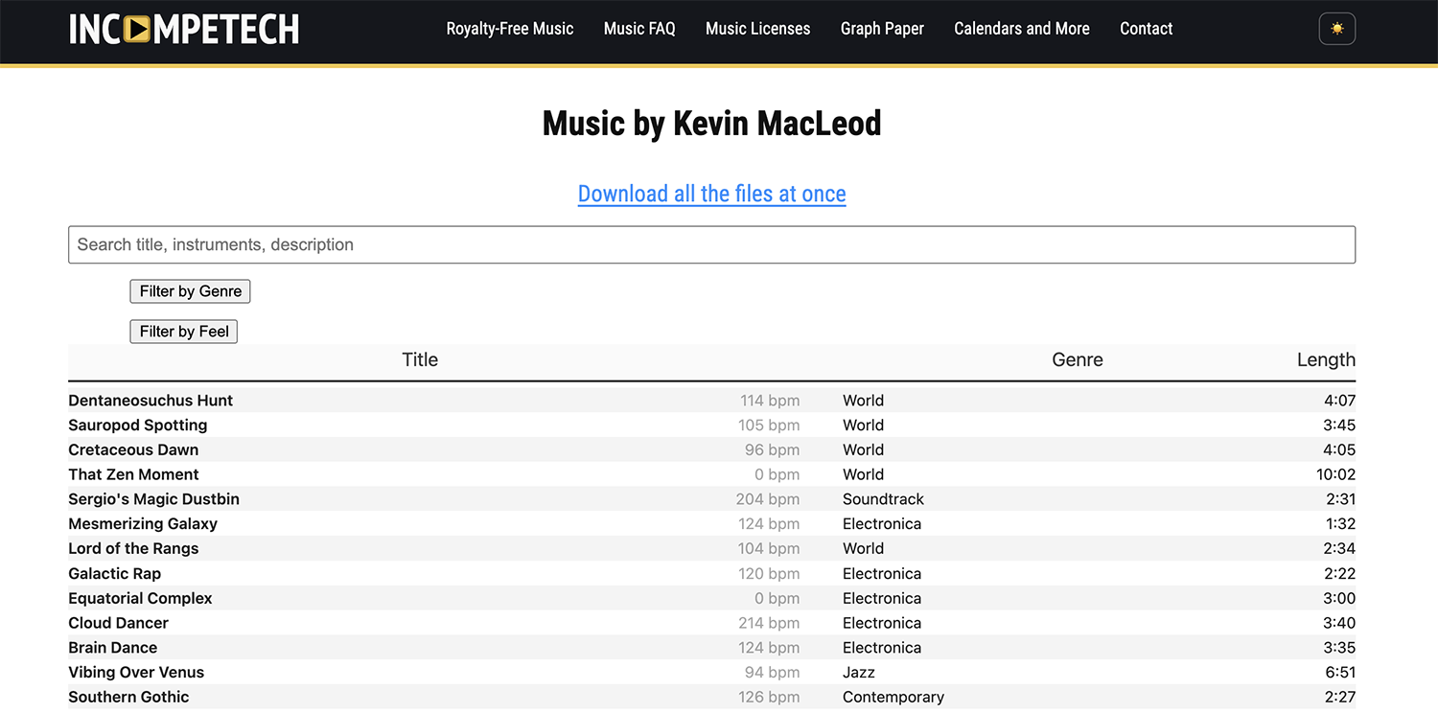Expand the Filter by Feel options
The image size is (1438, 713).
pos(184,332)
